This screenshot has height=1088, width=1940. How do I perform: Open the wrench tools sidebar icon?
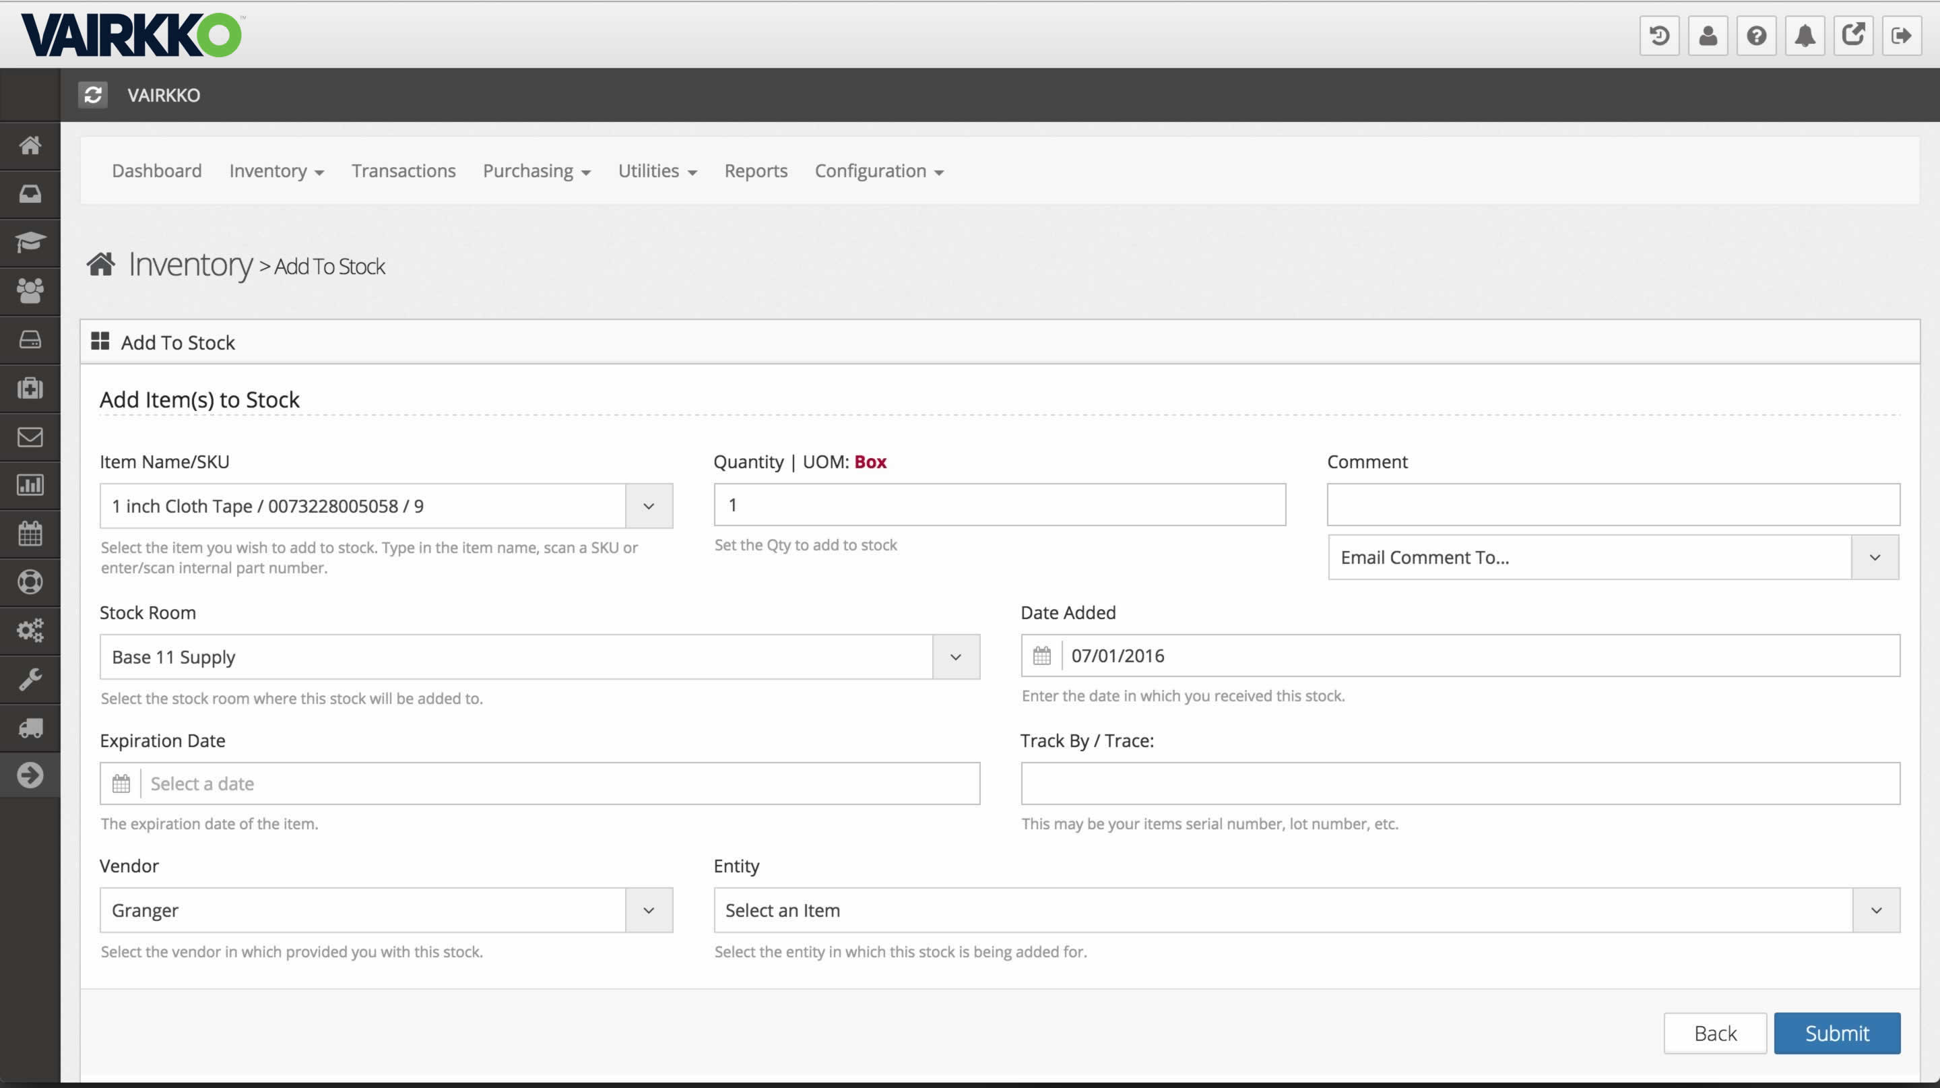click(30, 679)
